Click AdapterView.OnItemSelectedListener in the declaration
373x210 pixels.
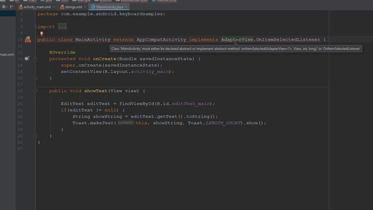[270, 40]
